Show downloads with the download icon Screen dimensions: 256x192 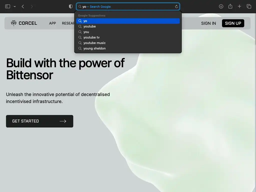point(221,6)
